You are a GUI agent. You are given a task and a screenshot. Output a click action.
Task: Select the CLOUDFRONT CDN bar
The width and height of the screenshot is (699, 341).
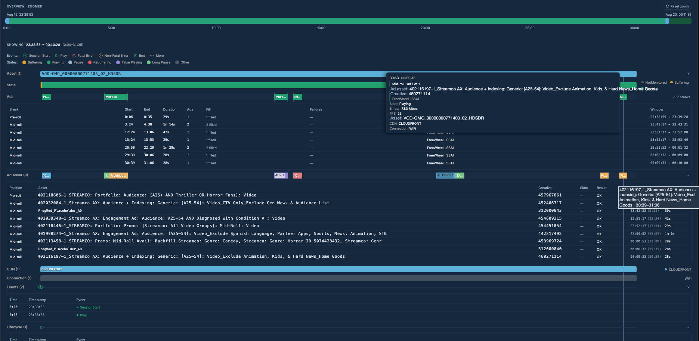[x=338, y=269]
